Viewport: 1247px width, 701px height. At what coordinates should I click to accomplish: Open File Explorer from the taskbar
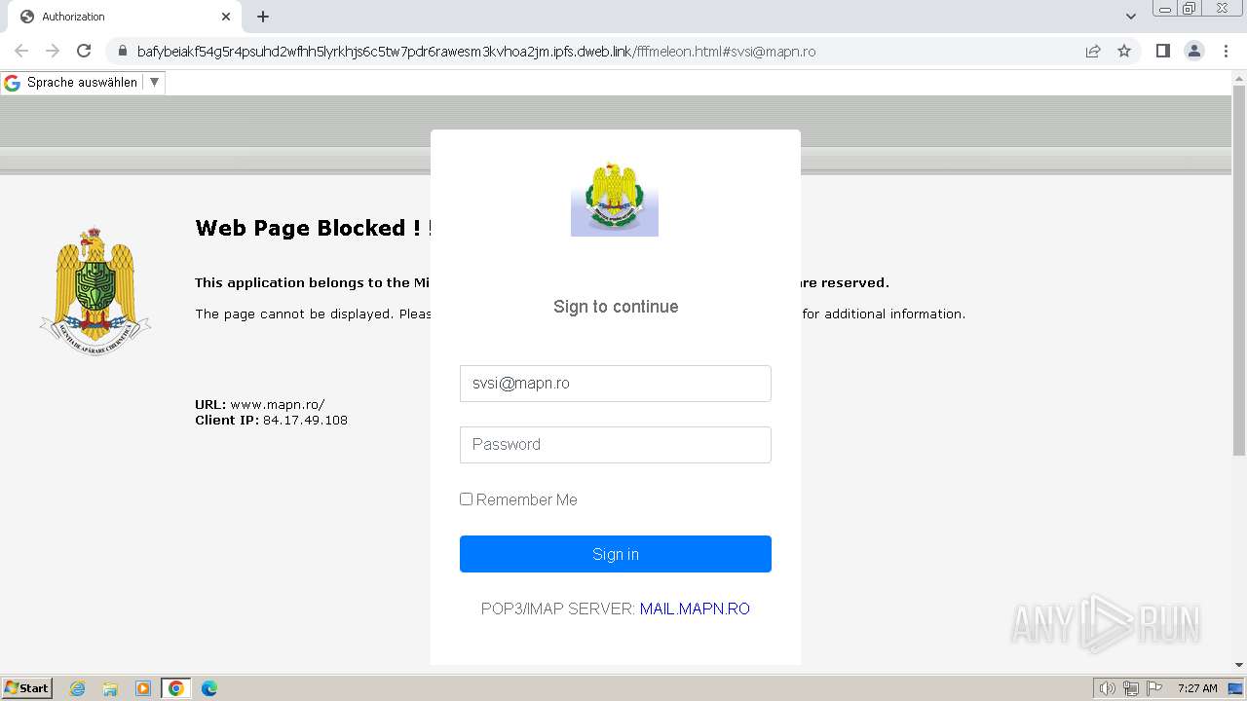(x=110, y=688)
